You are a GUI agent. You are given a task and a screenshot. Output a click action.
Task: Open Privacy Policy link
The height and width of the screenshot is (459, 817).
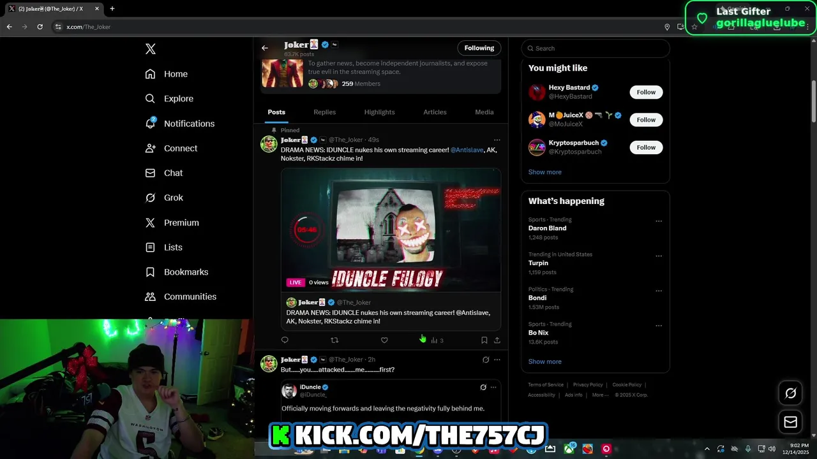(588, 385)
